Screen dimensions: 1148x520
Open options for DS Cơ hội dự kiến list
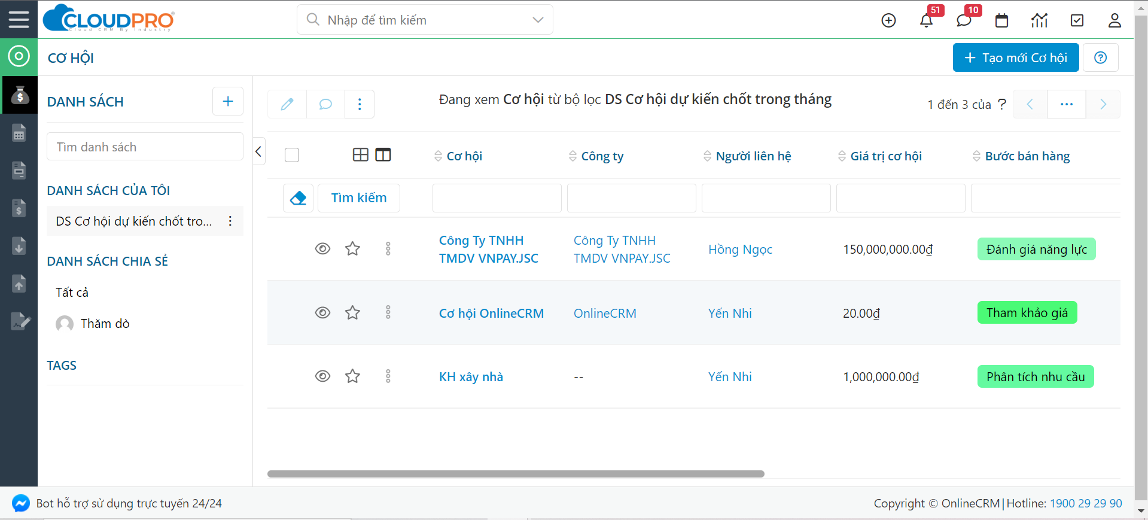pyautogui.click(x=230, y=221)
